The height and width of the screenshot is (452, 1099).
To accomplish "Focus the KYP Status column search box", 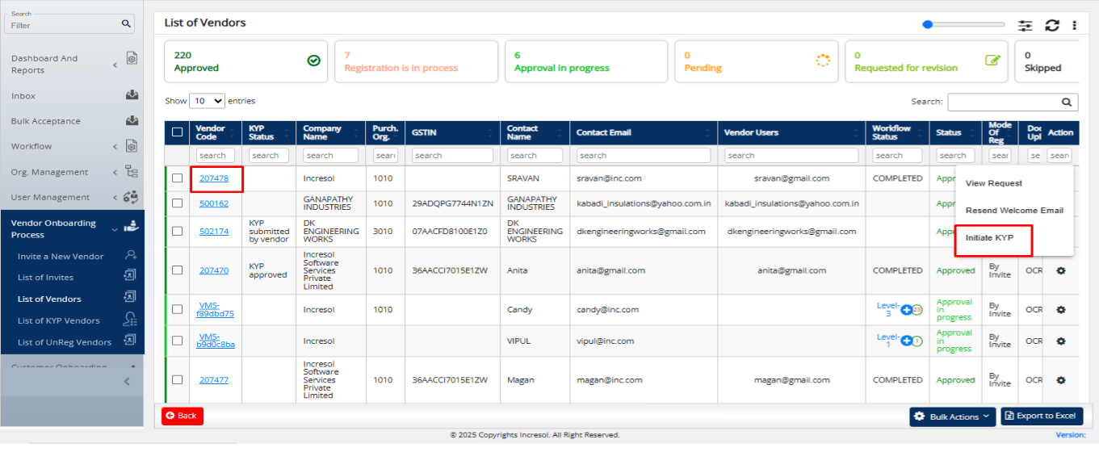I will click(x=269, y=156).
